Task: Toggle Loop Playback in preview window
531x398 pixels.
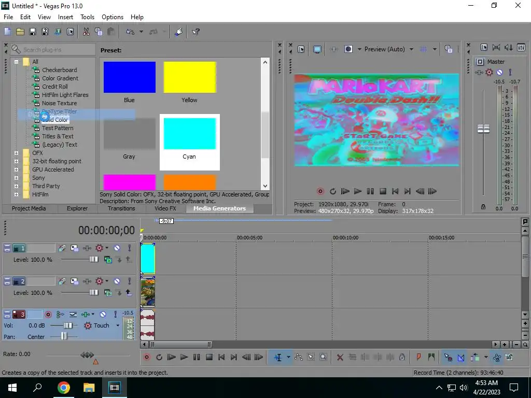Action: pos(332,191)
